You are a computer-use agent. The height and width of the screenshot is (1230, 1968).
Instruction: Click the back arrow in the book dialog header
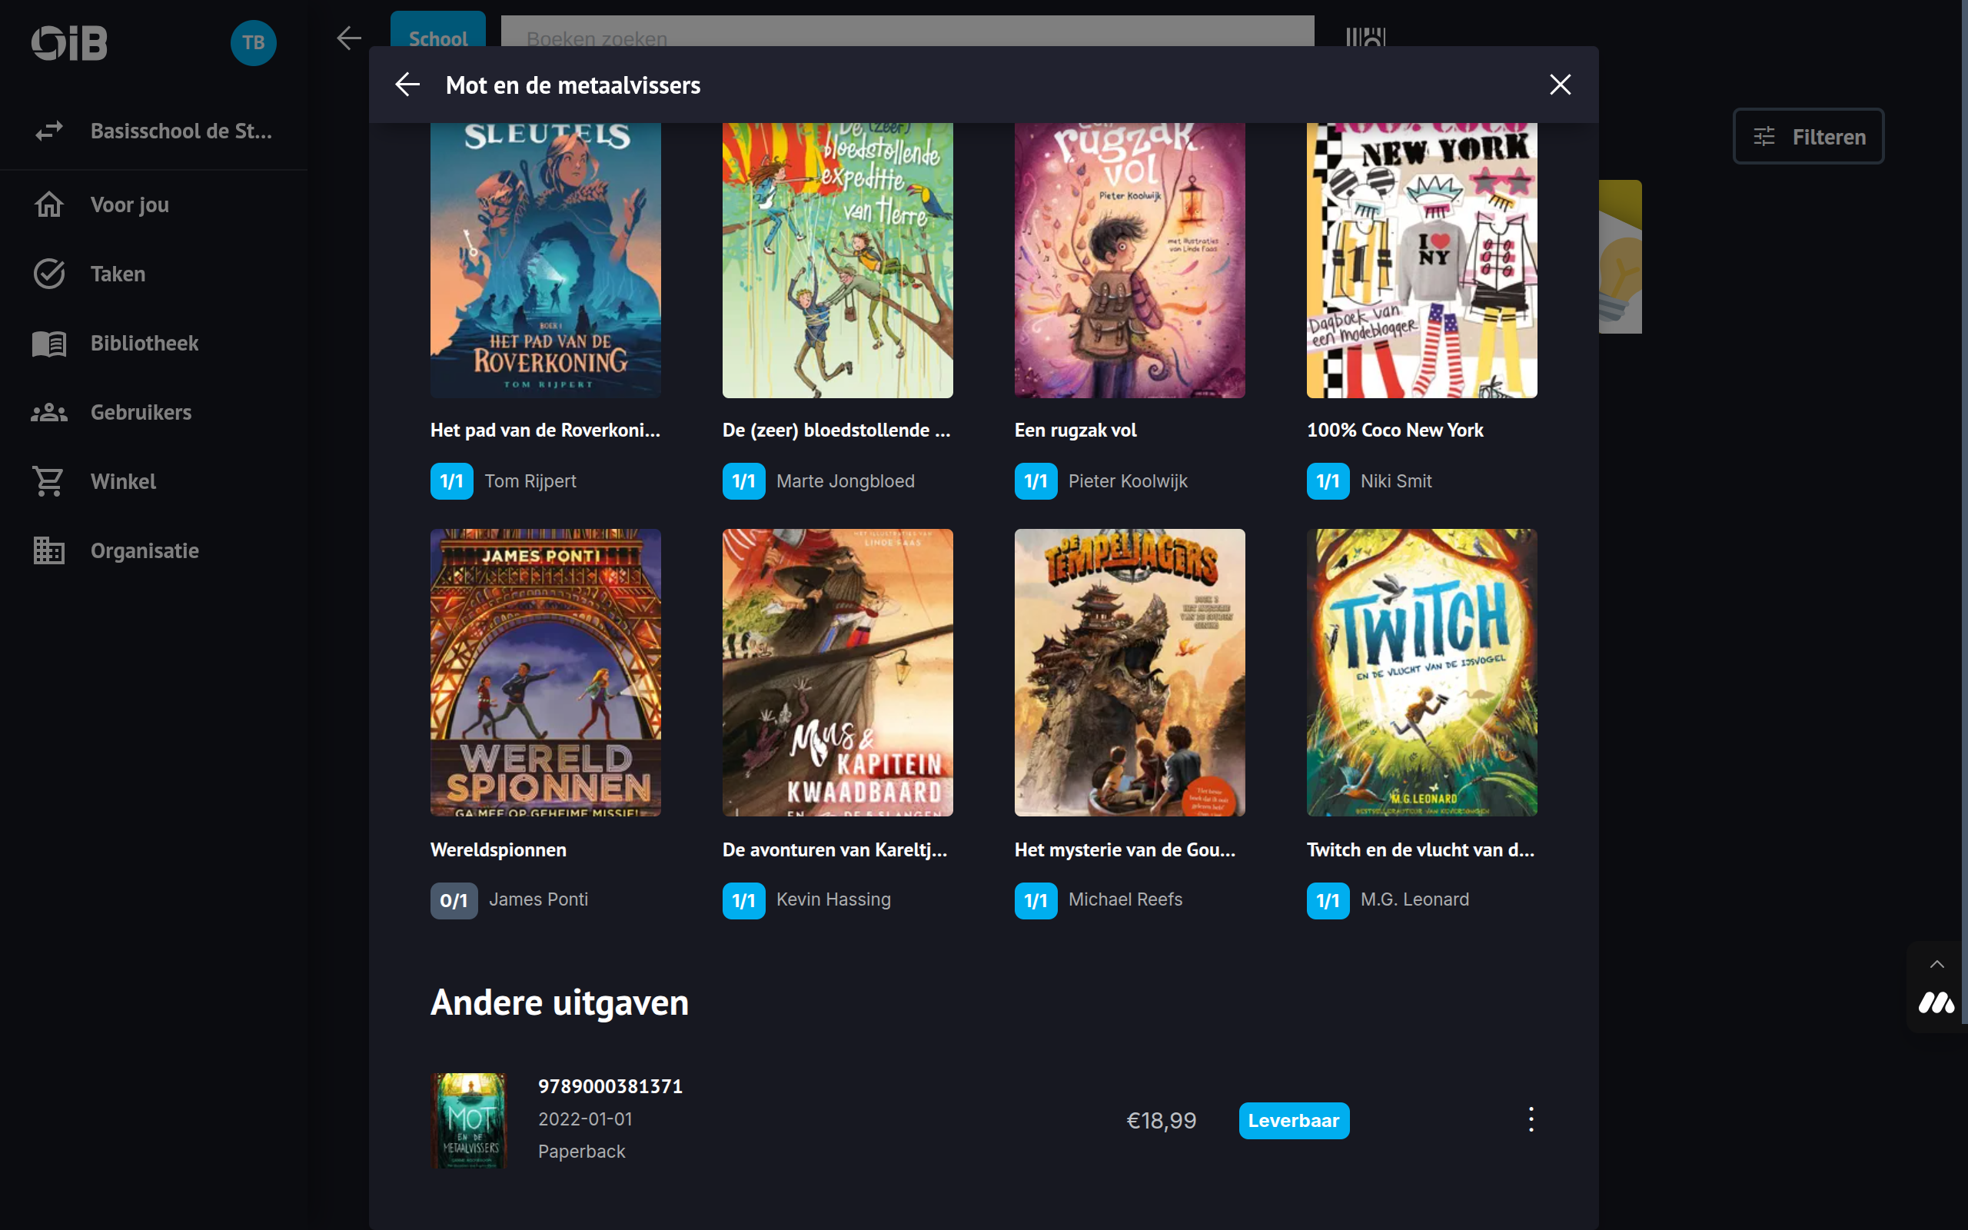pyautogui.click(x=407, y=85)
